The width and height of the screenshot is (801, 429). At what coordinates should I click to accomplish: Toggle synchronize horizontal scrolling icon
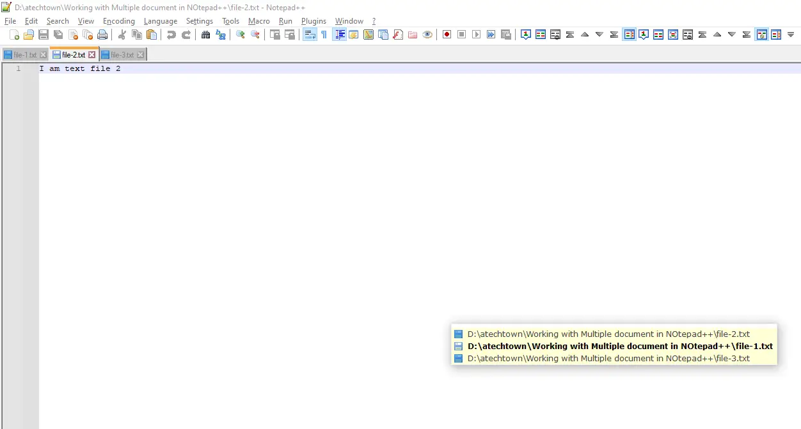[x=289, y=35]
